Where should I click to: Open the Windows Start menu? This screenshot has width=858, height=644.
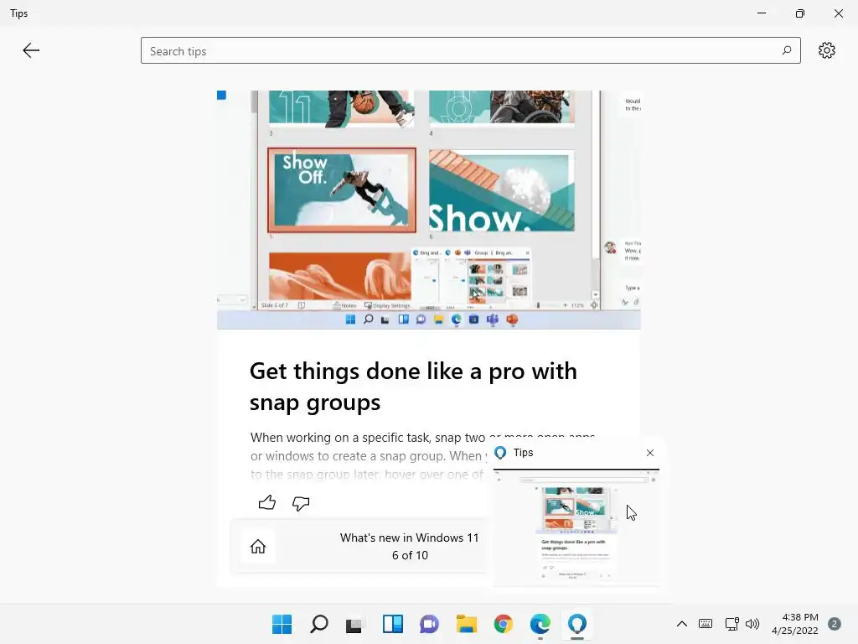(x=282, y=624)
